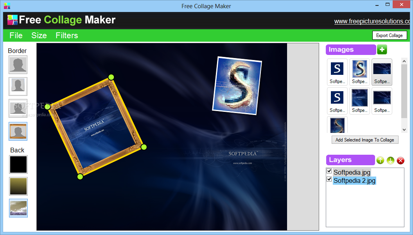The width and height of the screenshot is (413, 235).
Task: Select the tilted S photo on the canvas
Action: (237, 86)
